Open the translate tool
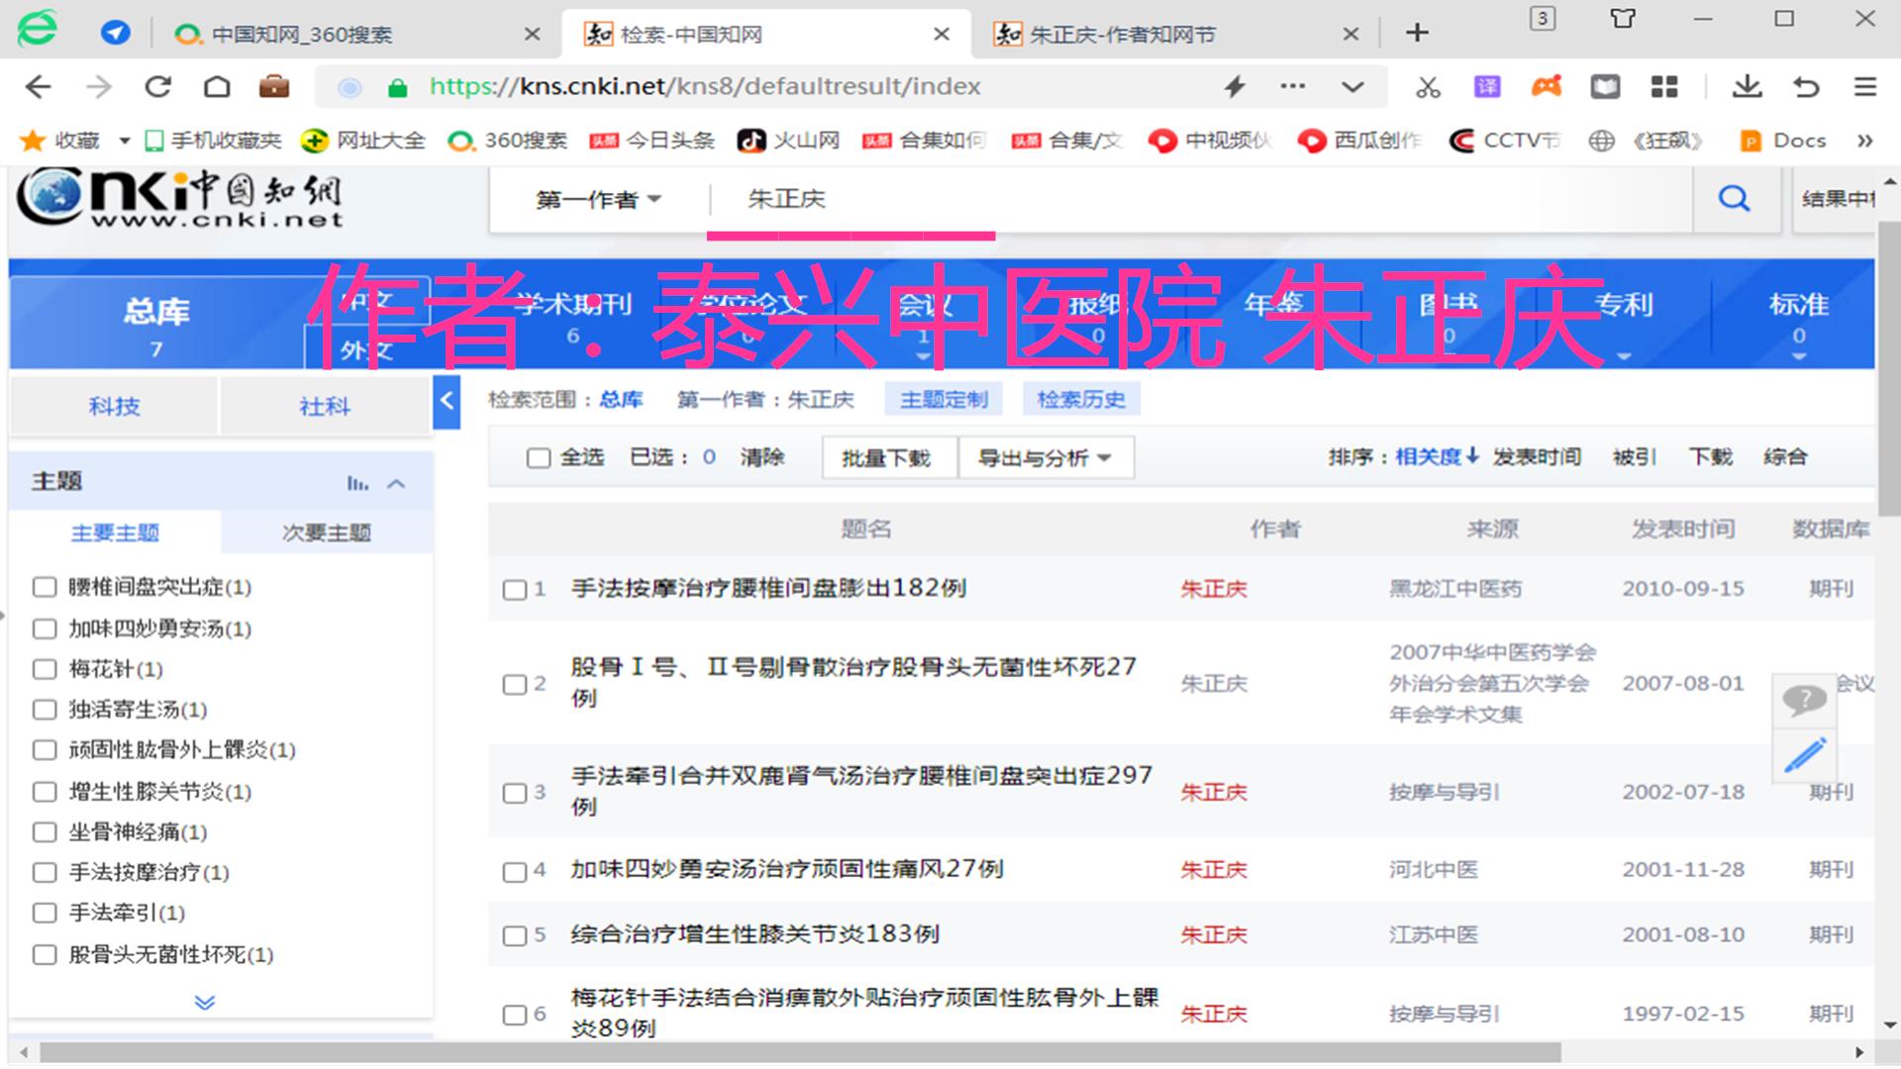Screen dimensions: 1901x1069 tap(1487, 86)
